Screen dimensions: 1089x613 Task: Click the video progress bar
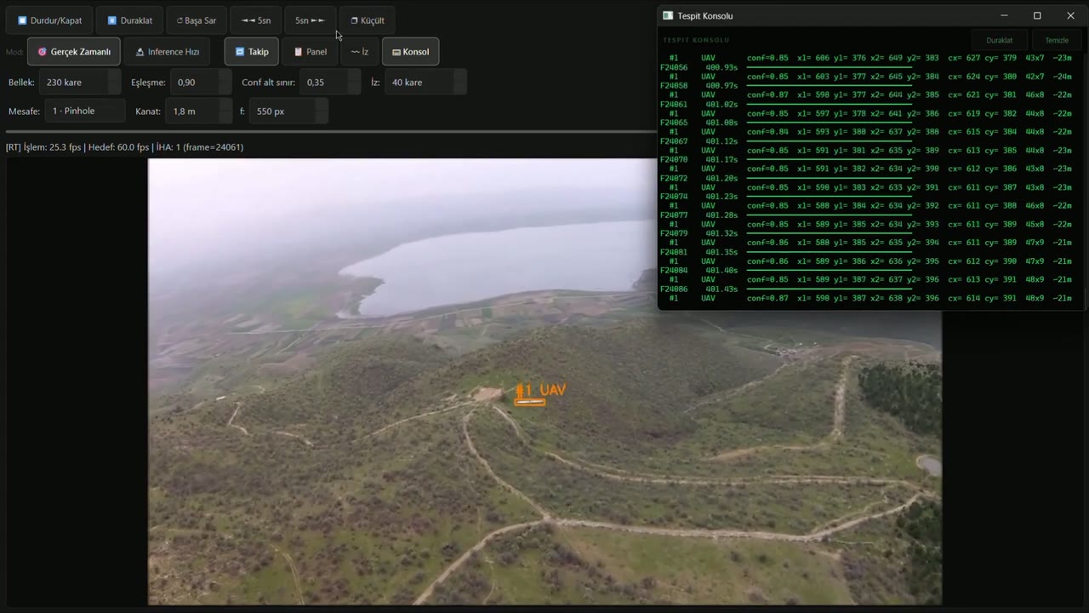click(x=332, y=132)
